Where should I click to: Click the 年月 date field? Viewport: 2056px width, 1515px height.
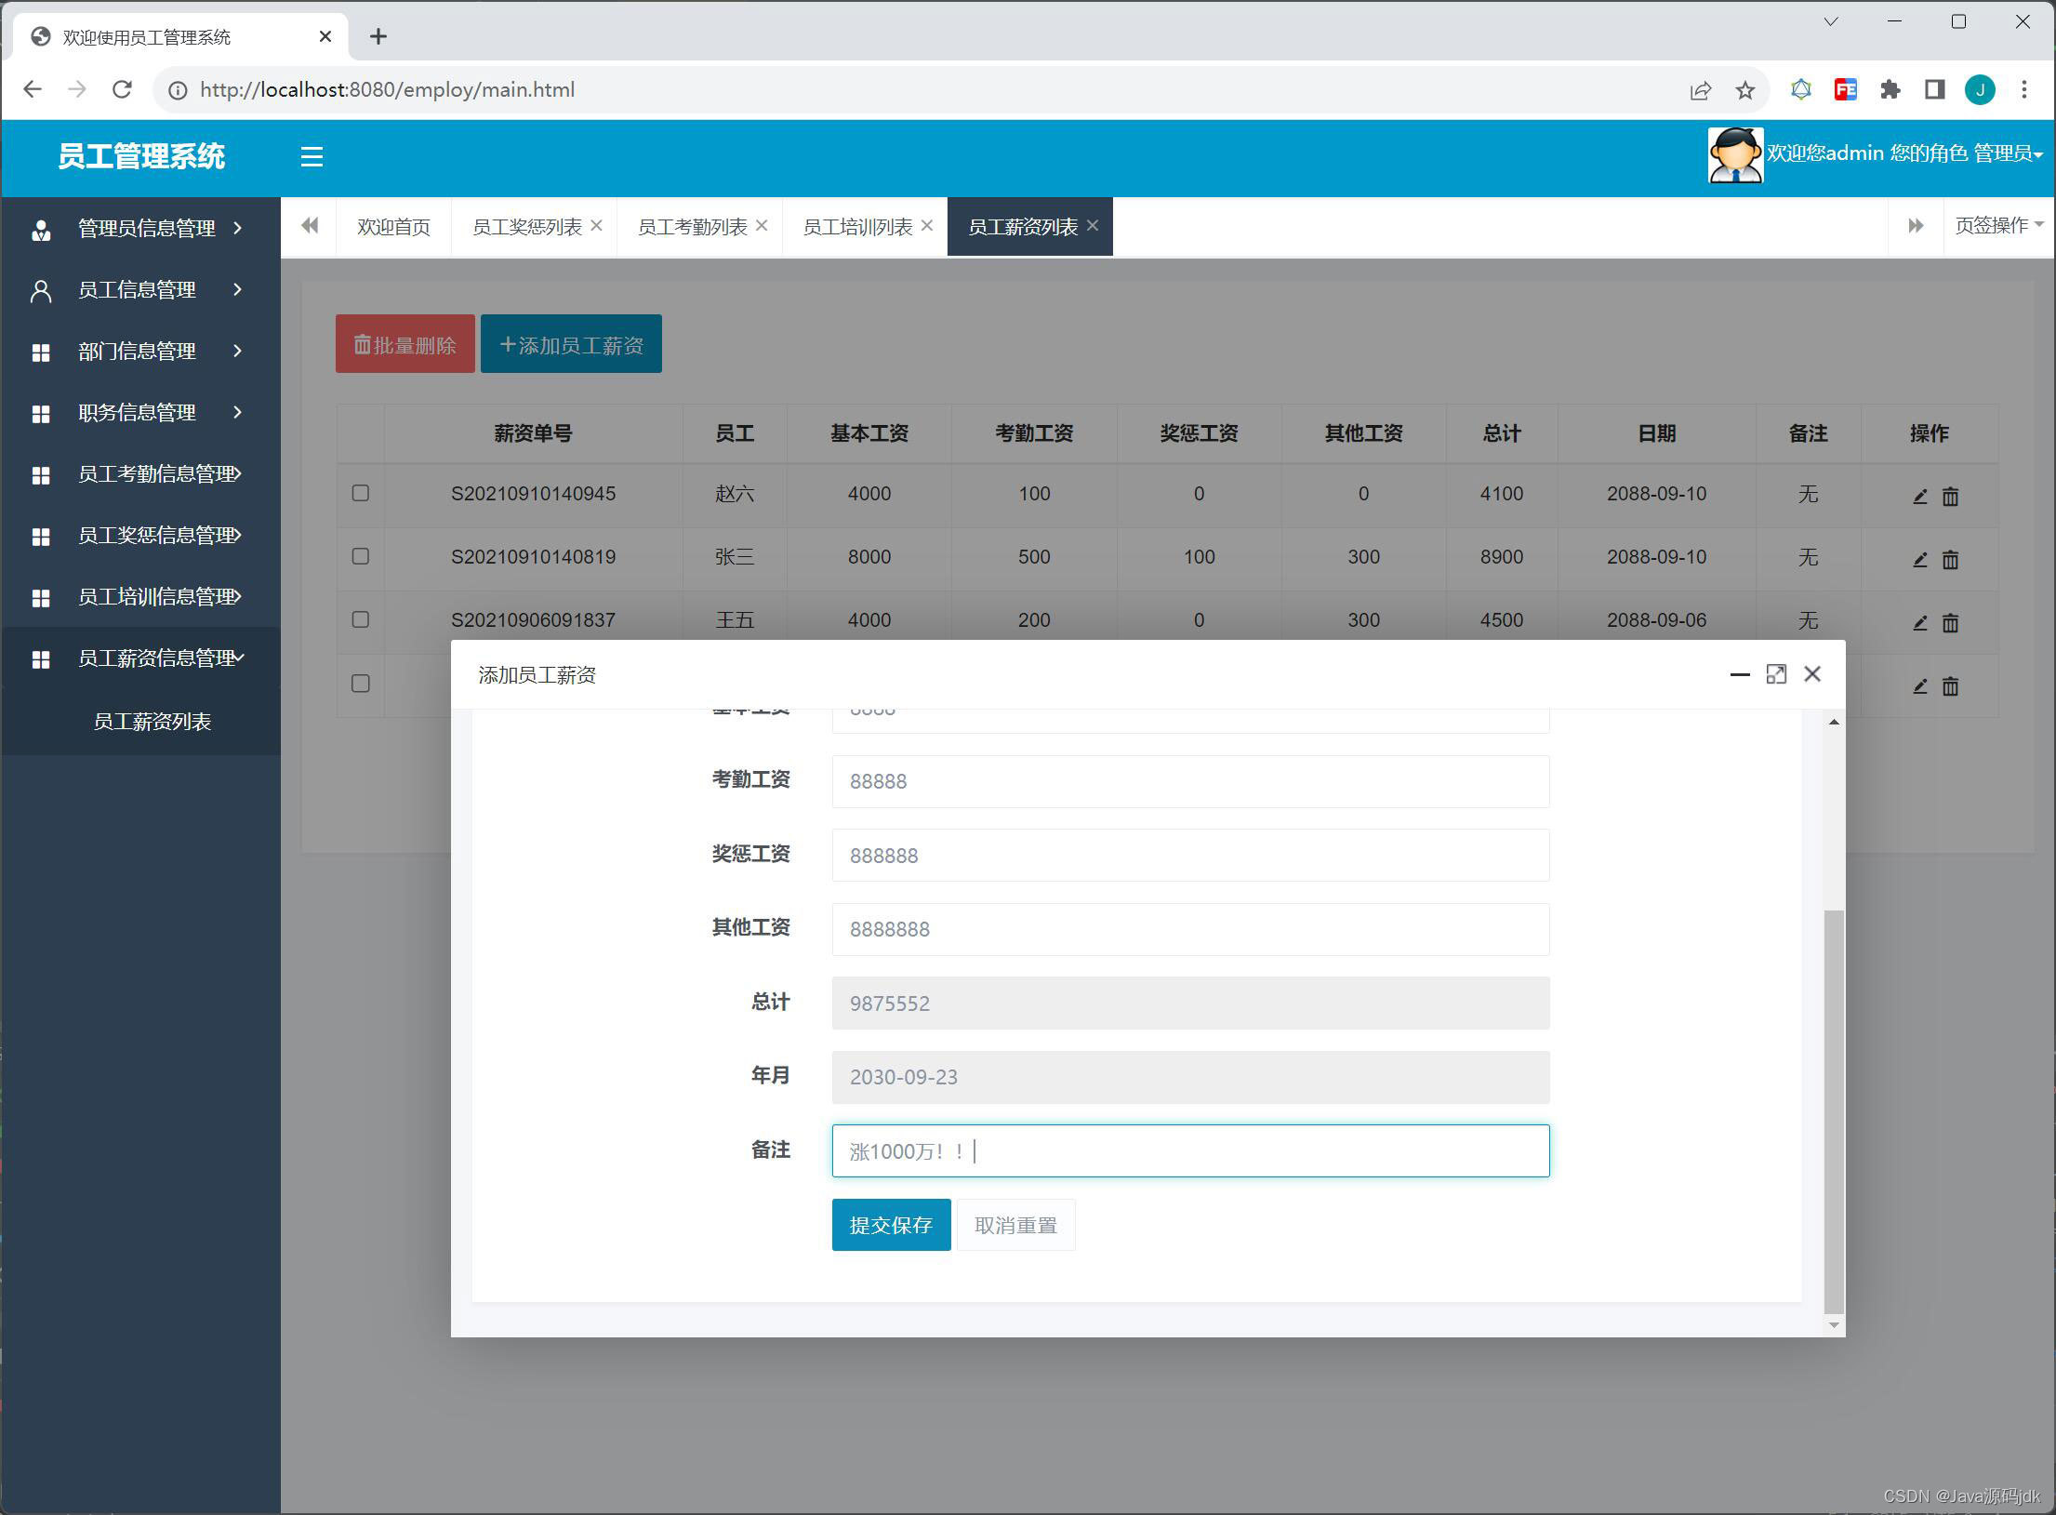1190,1077
